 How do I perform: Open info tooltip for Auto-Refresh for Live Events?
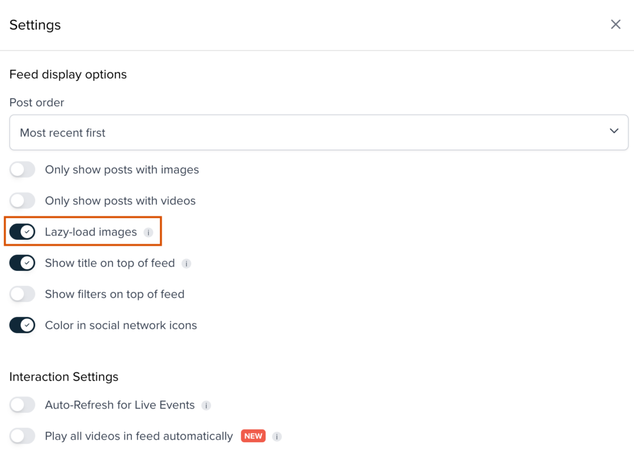[206, 406]
